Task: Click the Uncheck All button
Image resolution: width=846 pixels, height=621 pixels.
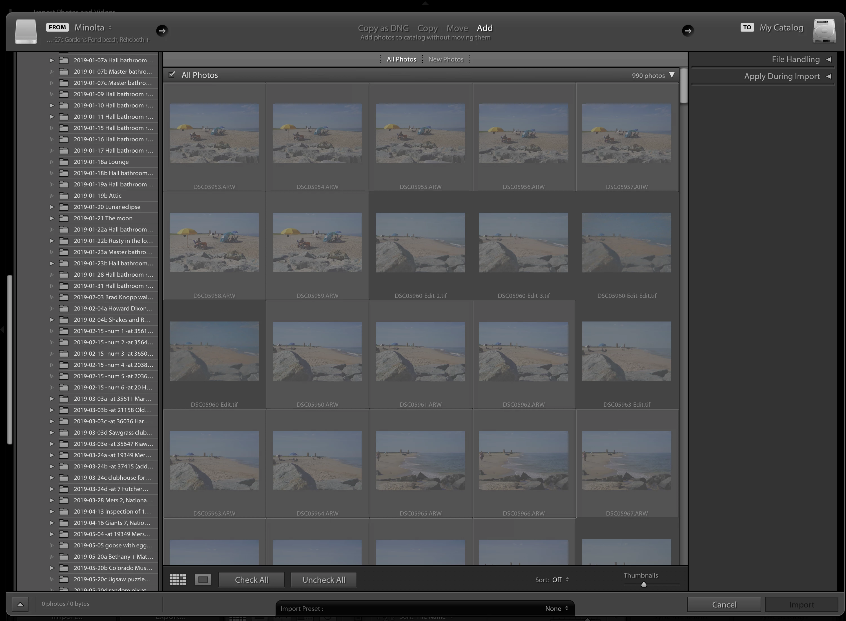Action: point(324,580)
